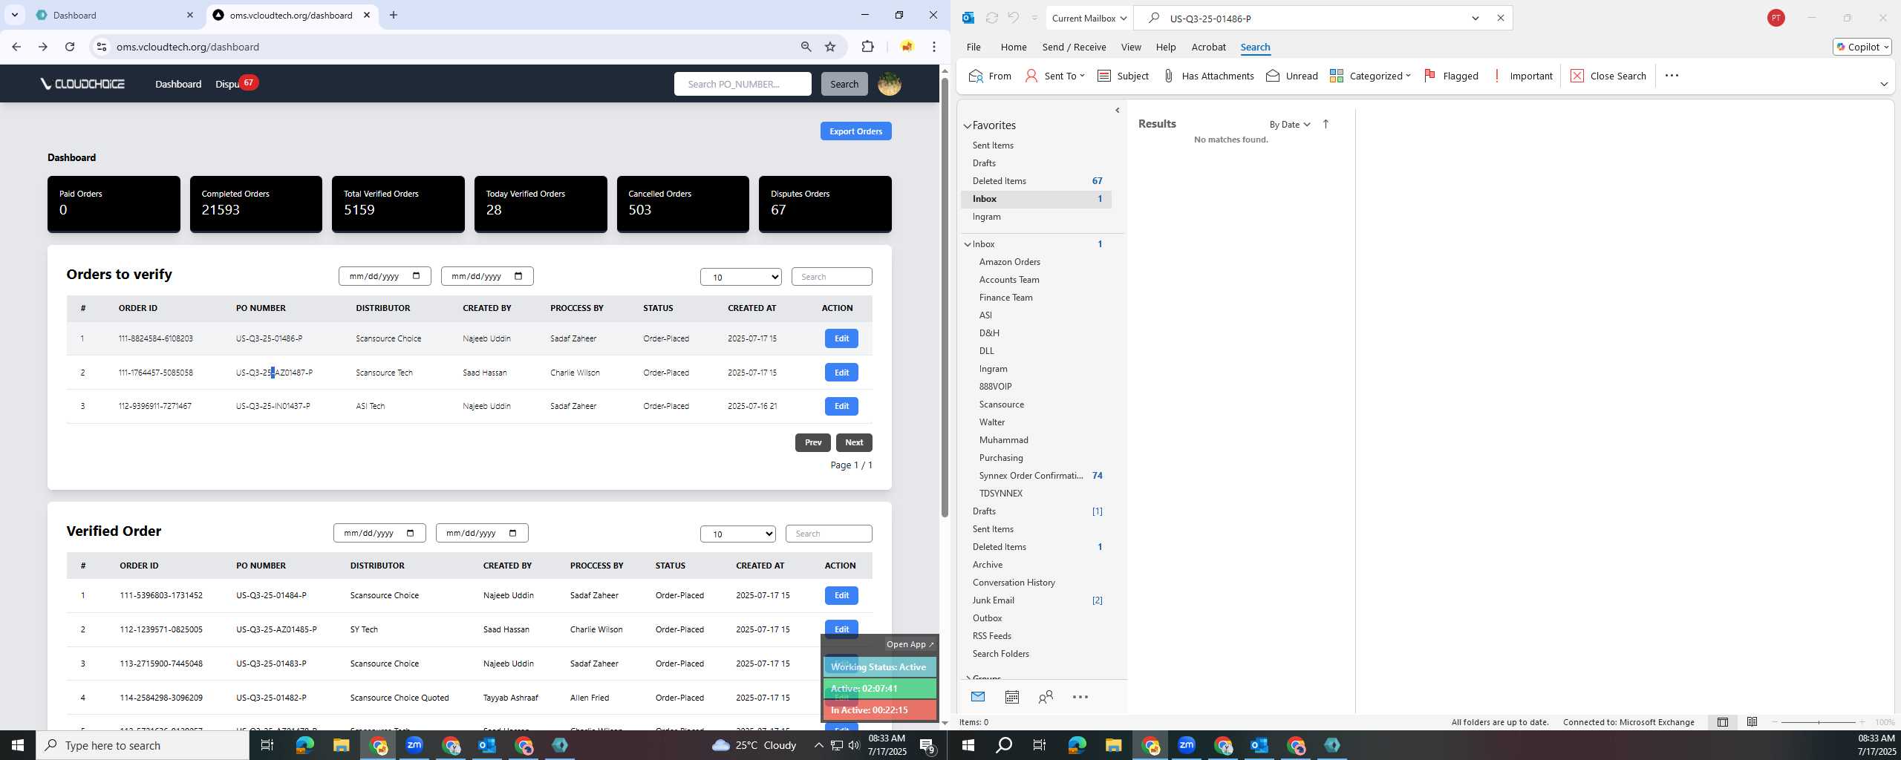
Task: Open the Help tab in Outlook
Action: [x=1165, y=47]
